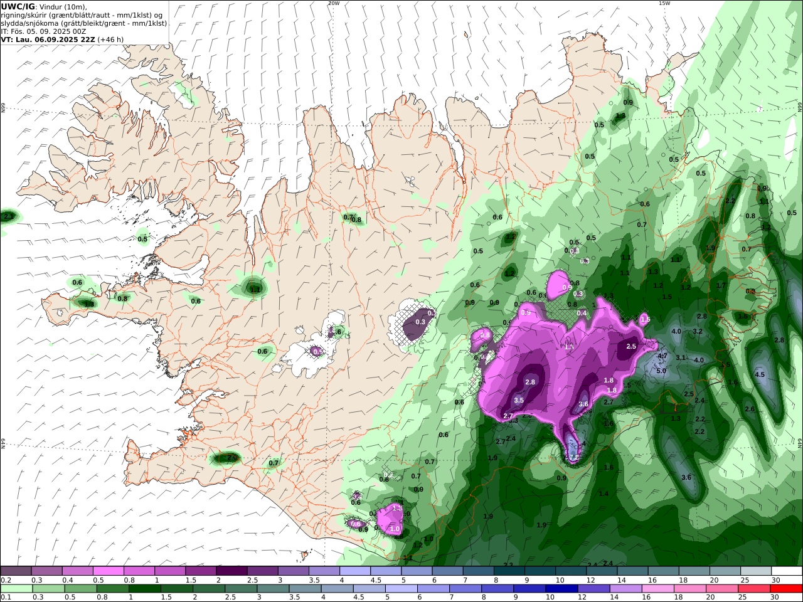Click the "2.0" rain value on the southwest coast
803x602 pixels.
(231, 458)
